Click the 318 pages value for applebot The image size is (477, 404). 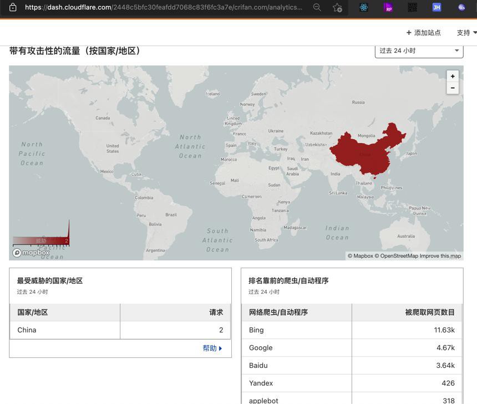(449, 401)
